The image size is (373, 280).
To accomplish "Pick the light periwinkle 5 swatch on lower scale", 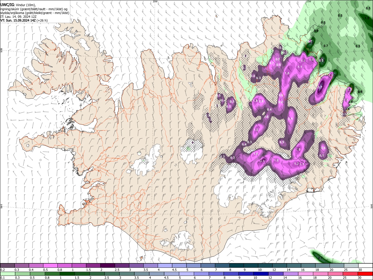I will coord(186,274).
